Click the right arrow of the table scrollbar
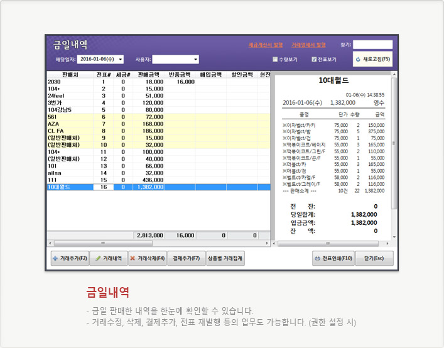 267,243
